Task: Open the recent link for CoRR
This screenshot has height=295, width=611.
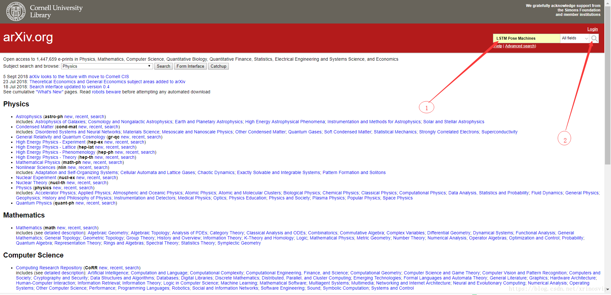Action: click(x=116, y=268)
